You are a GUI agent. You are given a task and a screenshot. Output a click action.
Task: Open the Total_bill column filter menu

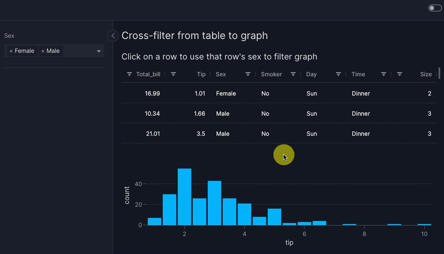[129, 74]
